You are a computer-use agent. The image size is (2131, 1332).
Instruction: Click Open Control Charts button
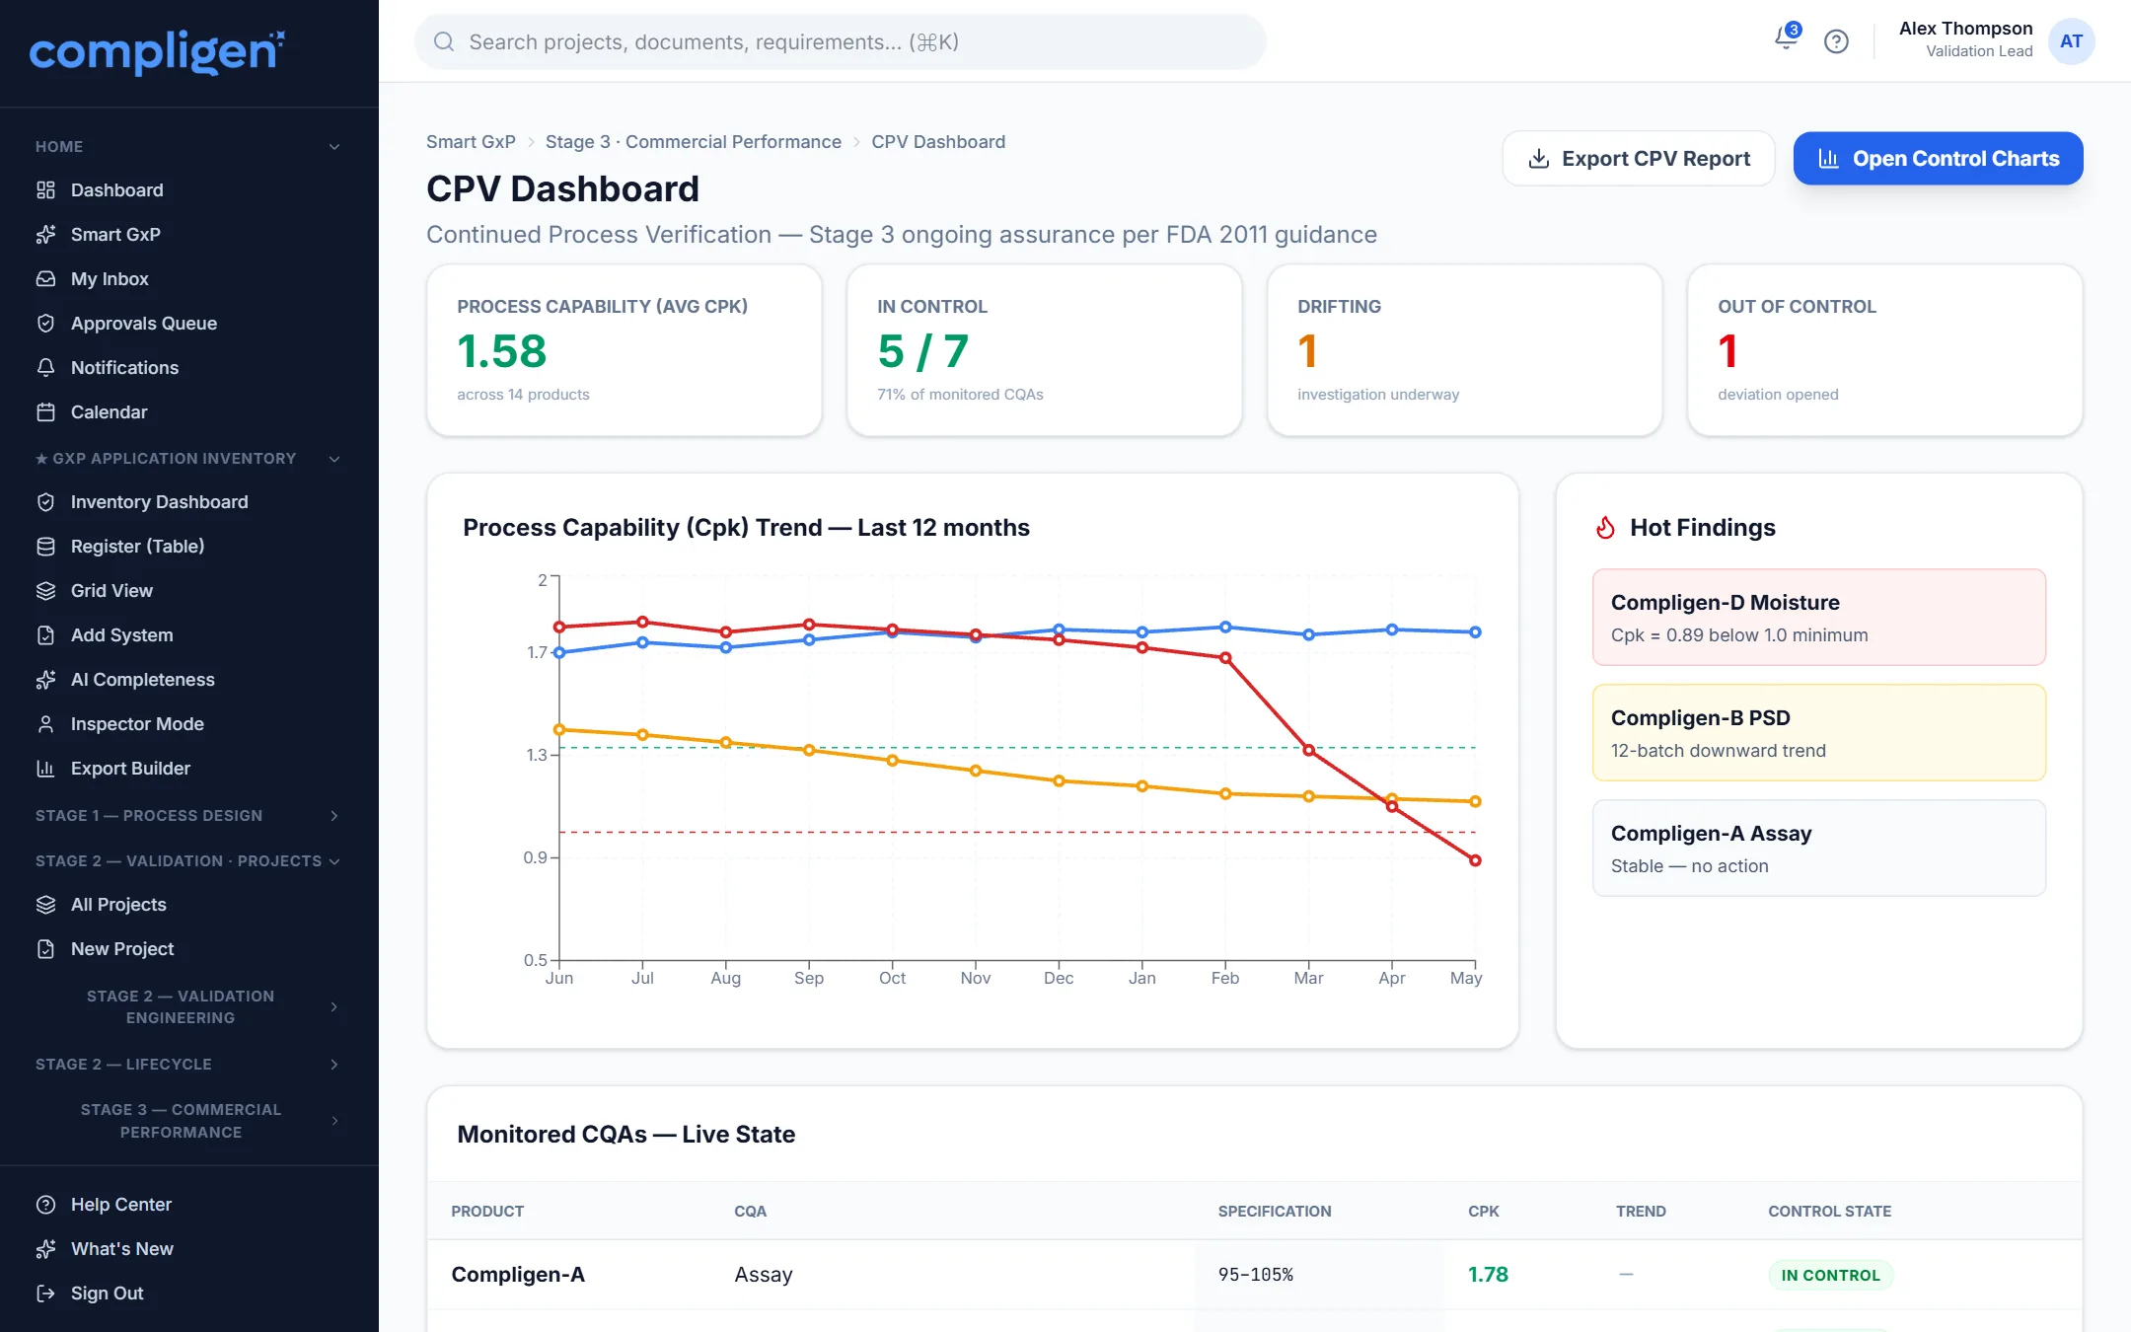(x=1938, y=158)
